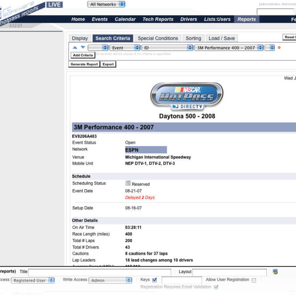Click the search field at top right

(275, 12)
